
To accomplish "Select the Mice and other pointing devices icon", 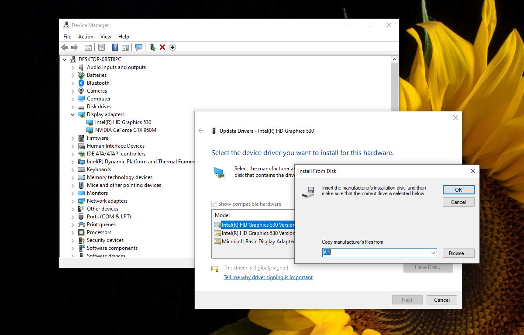I will pyautogui.click(x=81, y=185).
